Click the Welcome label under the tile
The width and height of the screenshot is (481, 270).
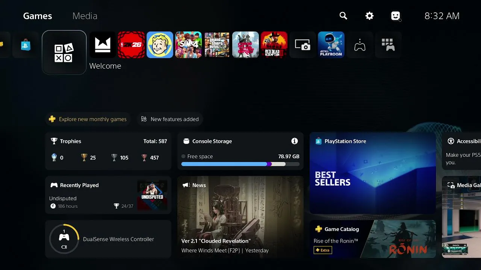pyautogui.click(x=105, y=66)
